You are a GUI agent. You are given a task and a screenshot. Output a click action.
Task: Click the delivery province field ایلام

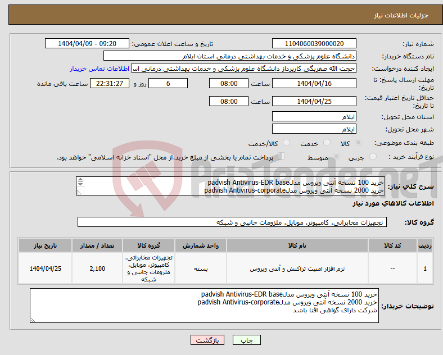(x=314, y=116)
